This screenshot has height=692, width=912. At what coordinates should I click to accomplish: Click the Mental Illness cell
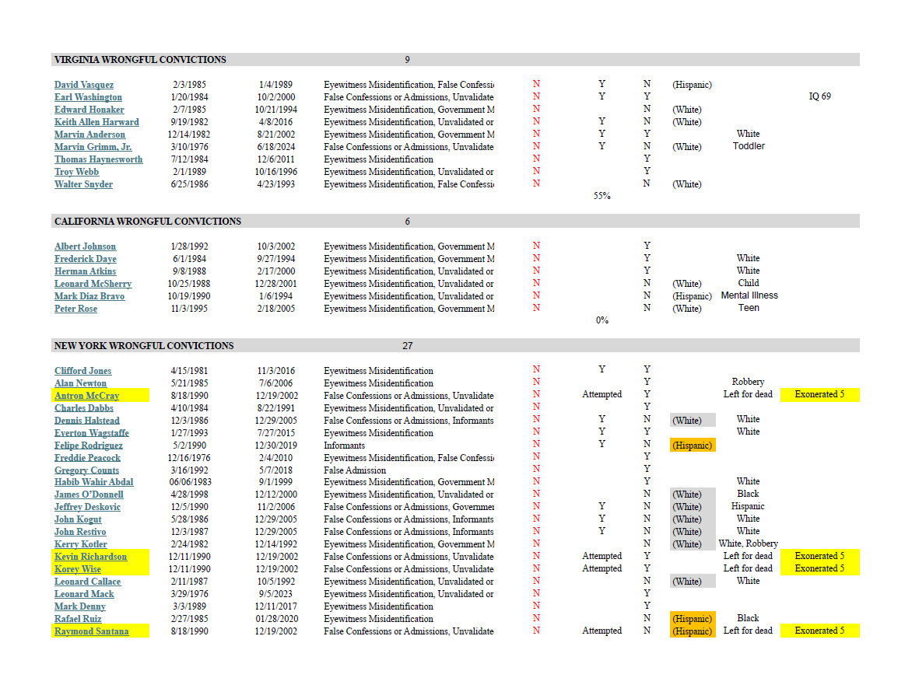749,295
